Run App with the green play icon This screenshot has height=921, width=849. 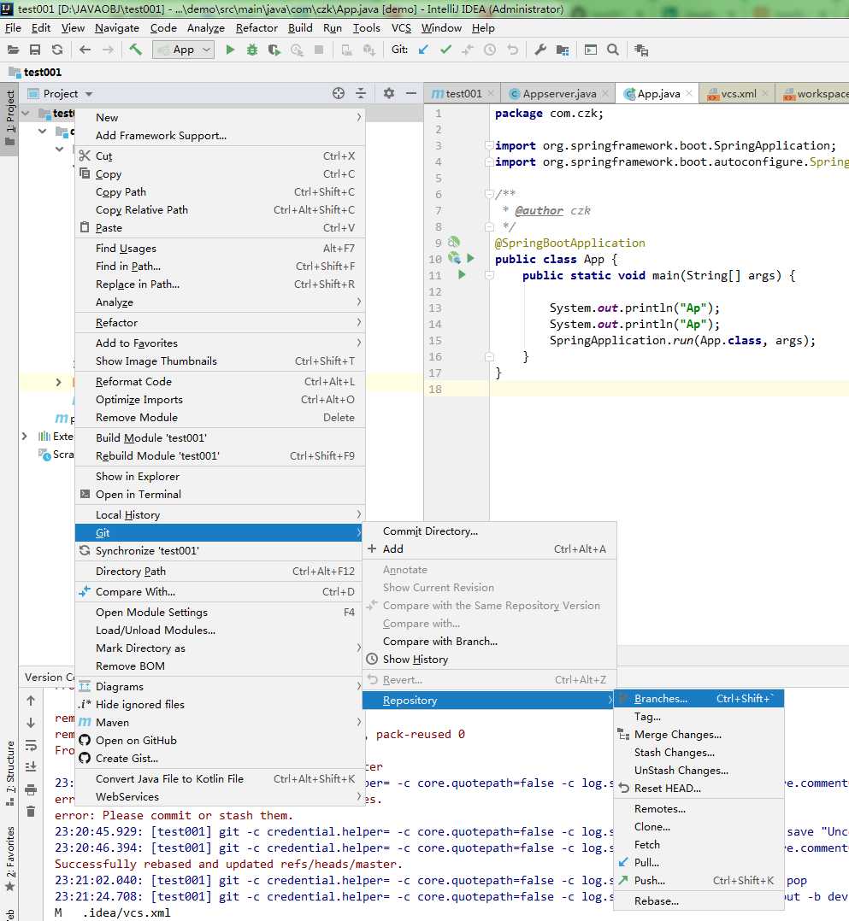point(230,50)
